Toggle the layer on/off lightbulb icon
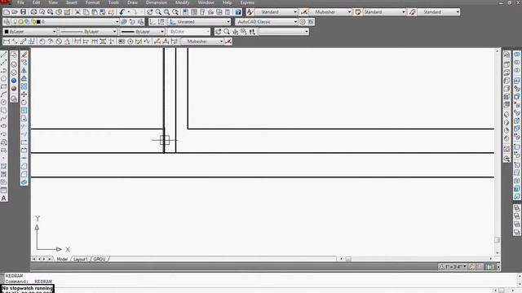This screenshot has height=293, width=522. (x=15, y=22)
